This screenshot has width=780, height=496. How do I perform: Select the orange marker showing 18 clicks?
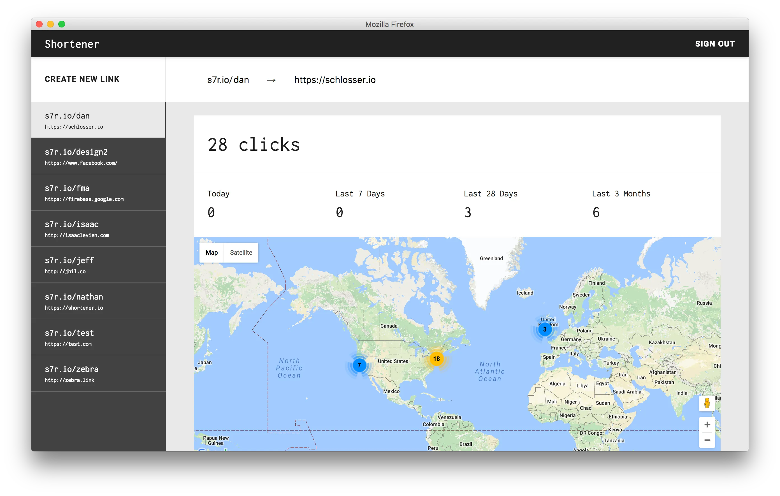[x=437, y=359]
